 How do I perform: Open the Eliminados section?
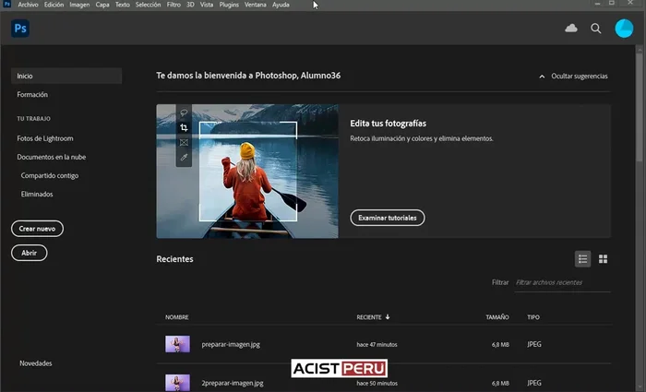click(37, 195)
